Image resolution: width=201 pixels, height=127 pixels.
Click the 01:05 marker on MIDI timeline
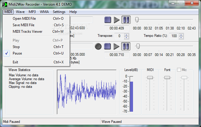click(159, 28)
